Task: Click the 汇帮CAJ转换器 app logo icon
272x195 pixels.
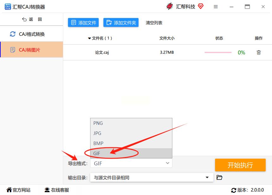Action: click(x=8, y=7)
